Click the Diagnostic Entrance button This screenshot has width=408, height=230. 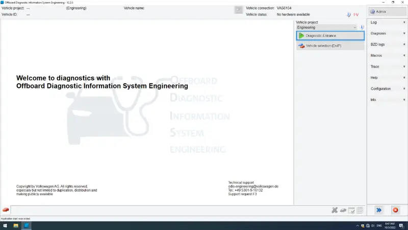330,36
